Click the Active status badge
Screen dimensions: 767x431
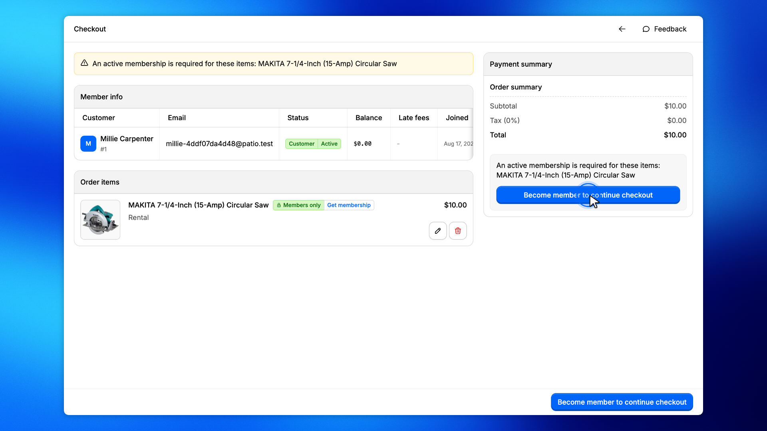[x=329, y=144]
